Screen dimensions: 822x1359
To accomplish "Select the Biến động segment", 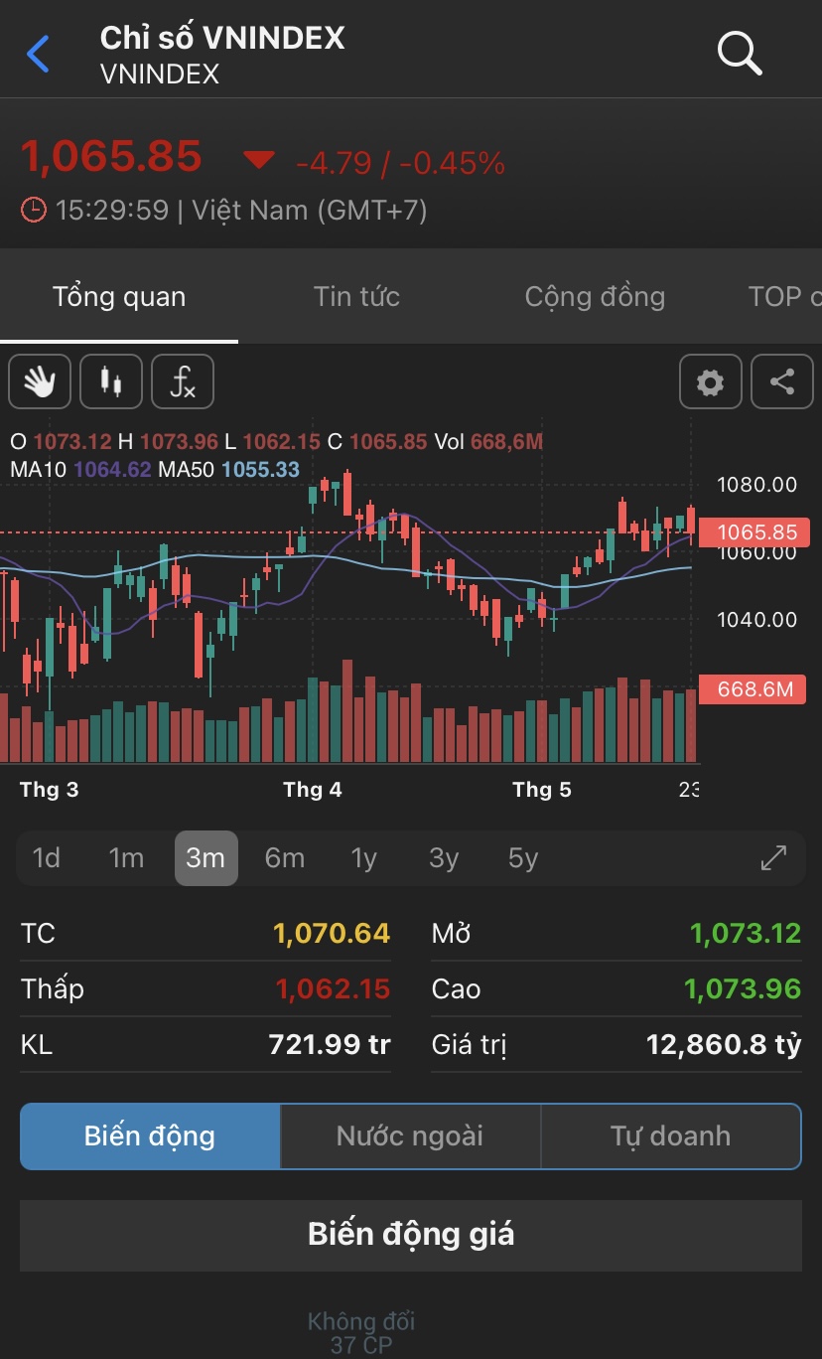I will pos(150,1135).
